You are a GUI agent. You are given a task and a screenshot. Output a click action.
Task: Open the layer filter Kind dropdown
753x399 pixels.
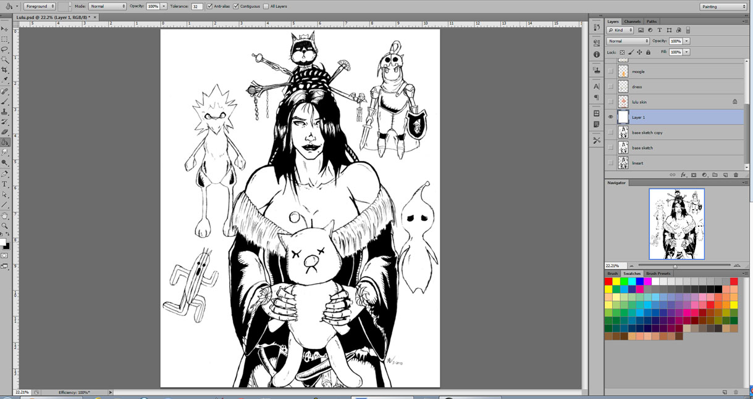[620, 30]
